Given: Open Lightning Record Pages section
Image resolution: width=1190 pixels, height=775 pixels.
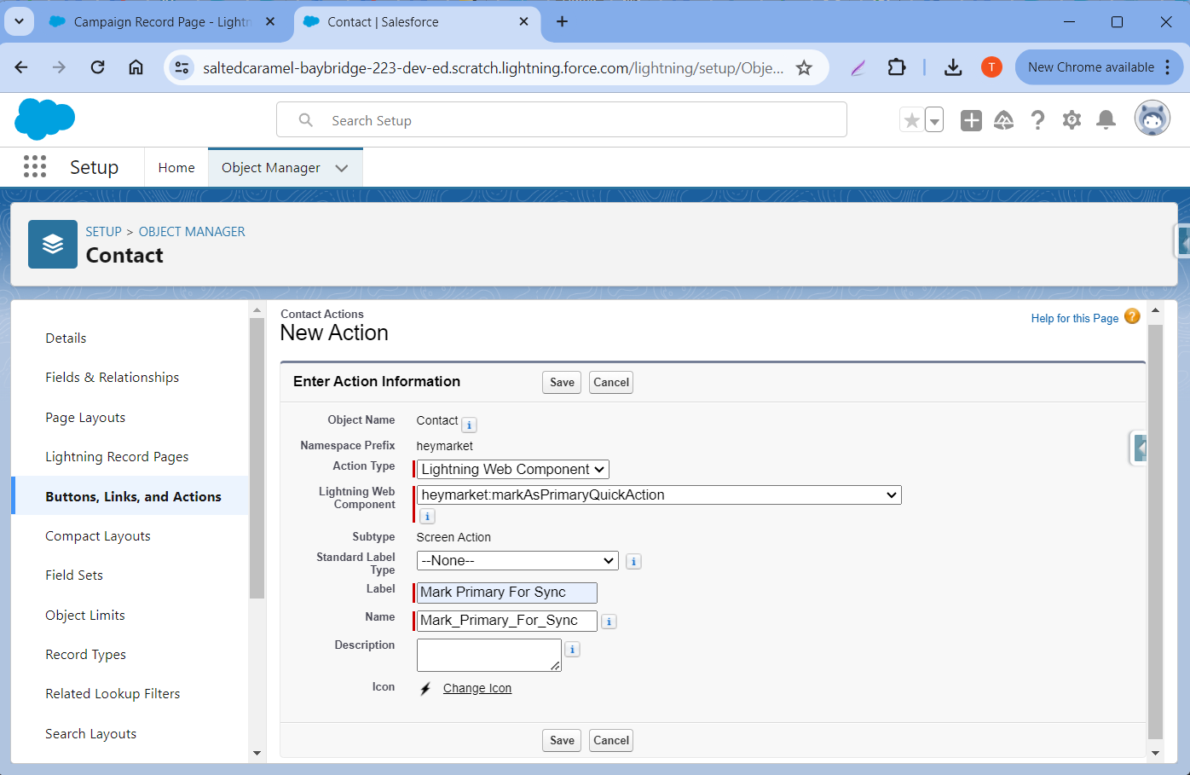Looking at the screenshot, I should (117, 457).
